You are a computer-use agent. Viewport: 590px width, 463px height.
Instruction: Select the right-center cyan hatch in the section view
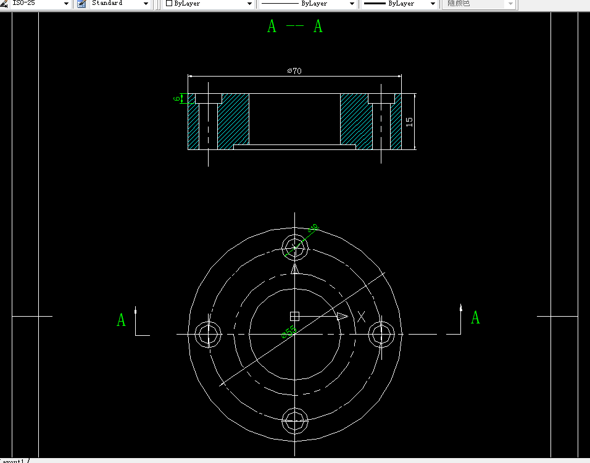[x=356, y=122]
